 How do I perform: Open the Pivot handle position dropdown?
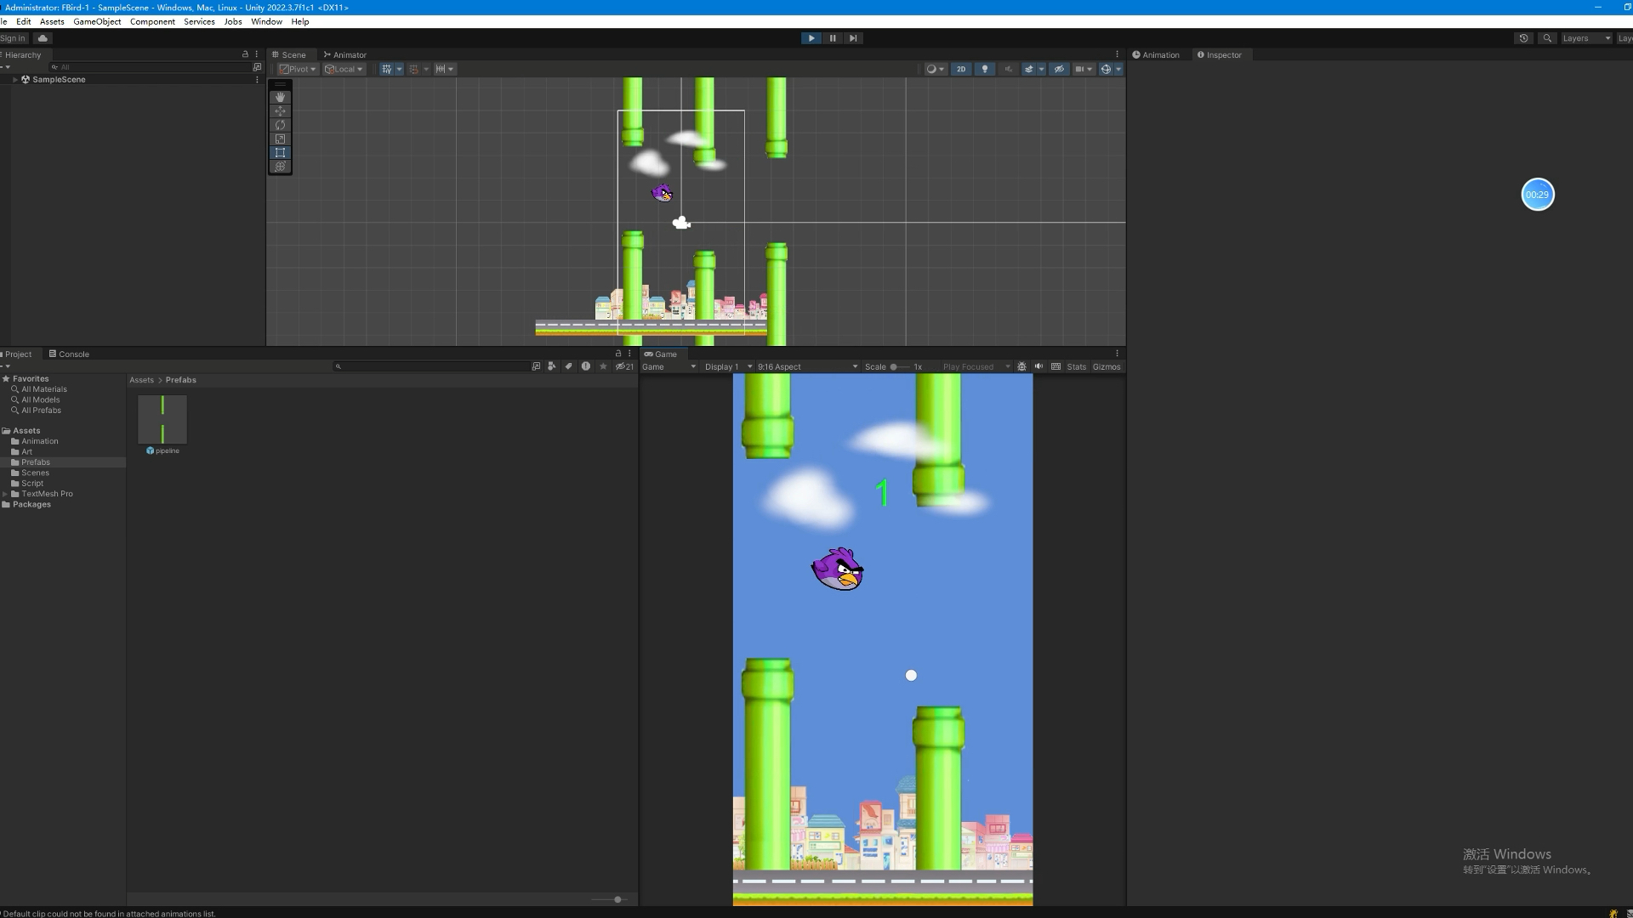click(x=298, y=69)
